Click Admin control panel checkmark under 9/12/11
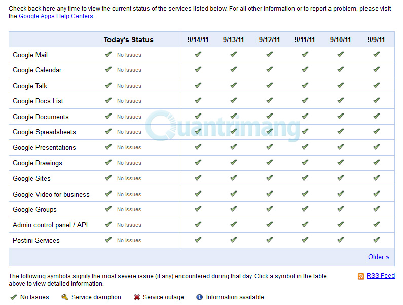This screenshot has width=403, height=305. click(269, 225)
